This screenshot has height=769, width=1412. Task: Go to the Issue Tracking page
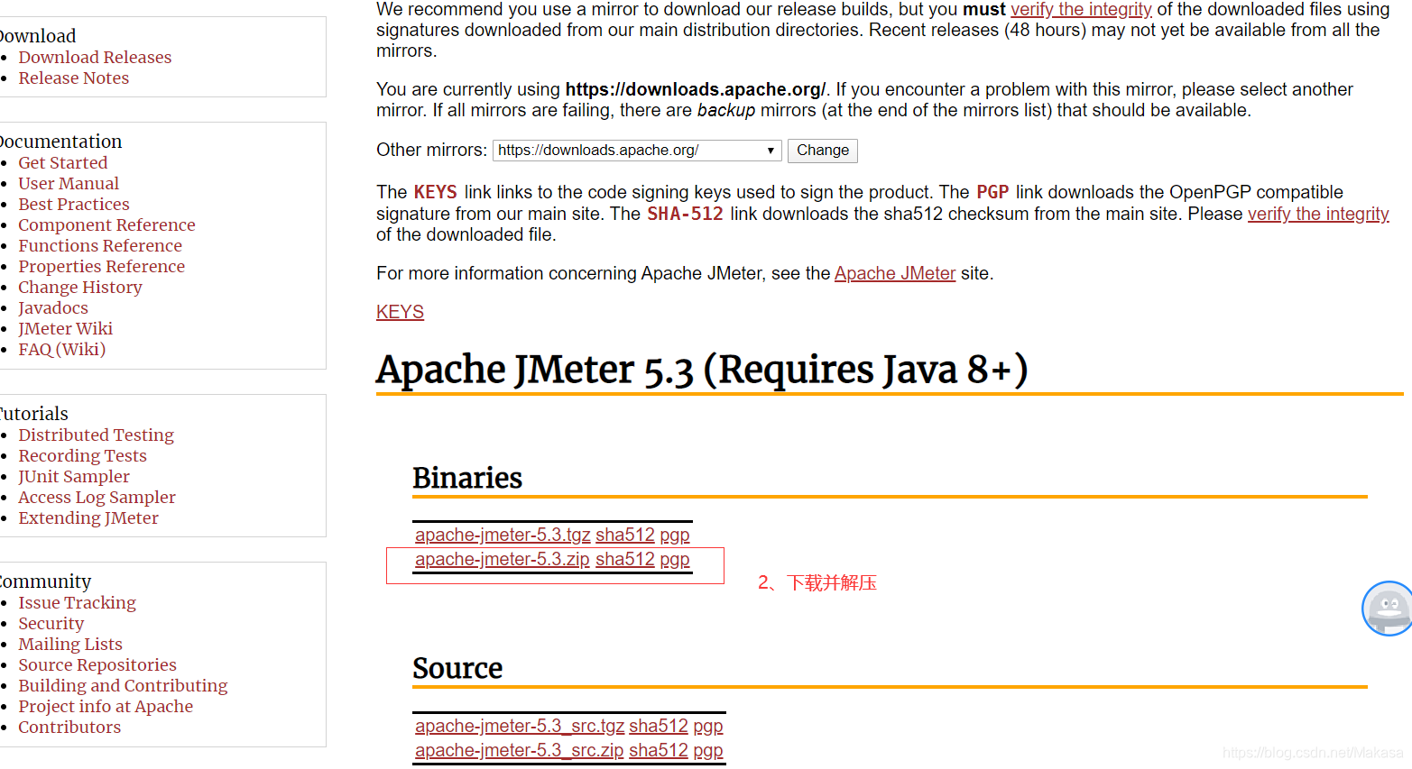(77, 602)
